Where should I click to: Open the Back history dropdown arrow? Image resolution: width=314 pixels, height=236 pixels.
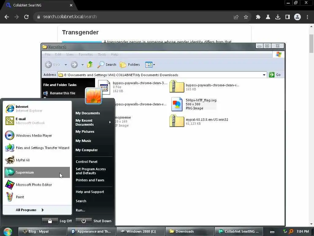tap(66, 65)
